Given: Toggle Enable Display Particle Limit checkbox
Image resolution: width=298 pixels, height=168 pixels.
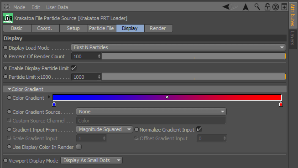Looking at the screenshot, I should pyautogui.click(x=73, y=68).
